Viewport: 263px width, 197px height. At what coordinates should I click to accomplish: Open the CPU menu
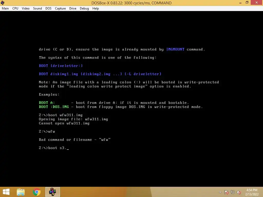15,8
